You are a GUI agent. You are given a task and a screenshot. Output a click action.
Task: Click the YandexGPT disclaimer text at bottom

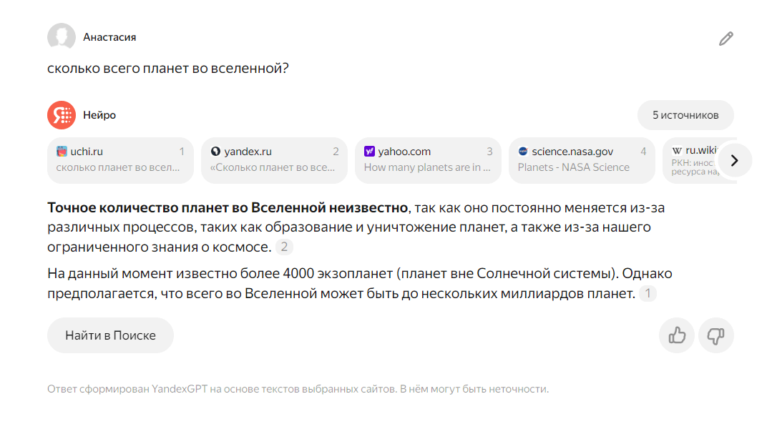pos(298,390)
